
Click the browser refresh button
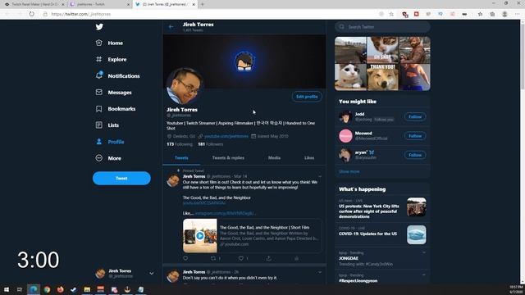[31, 14]
